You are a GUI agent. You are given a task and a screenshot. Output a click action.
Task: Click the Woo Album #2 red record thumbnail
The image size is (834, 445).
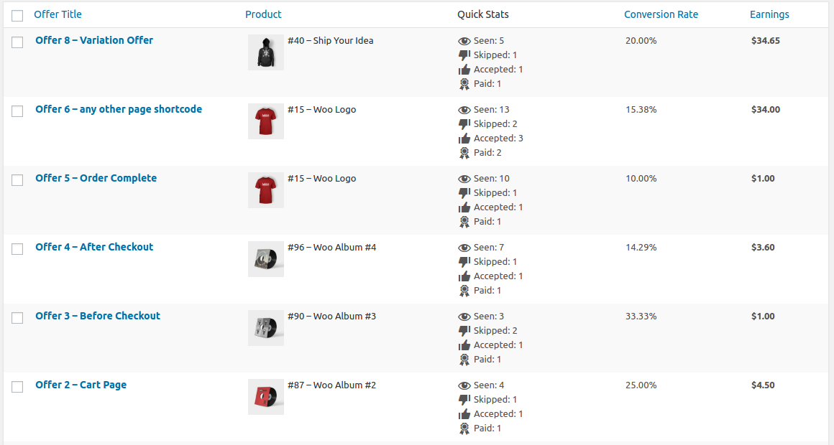266,397
